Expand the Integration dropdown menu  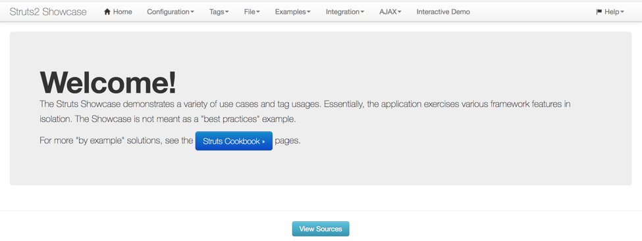[x=345, y=12]
